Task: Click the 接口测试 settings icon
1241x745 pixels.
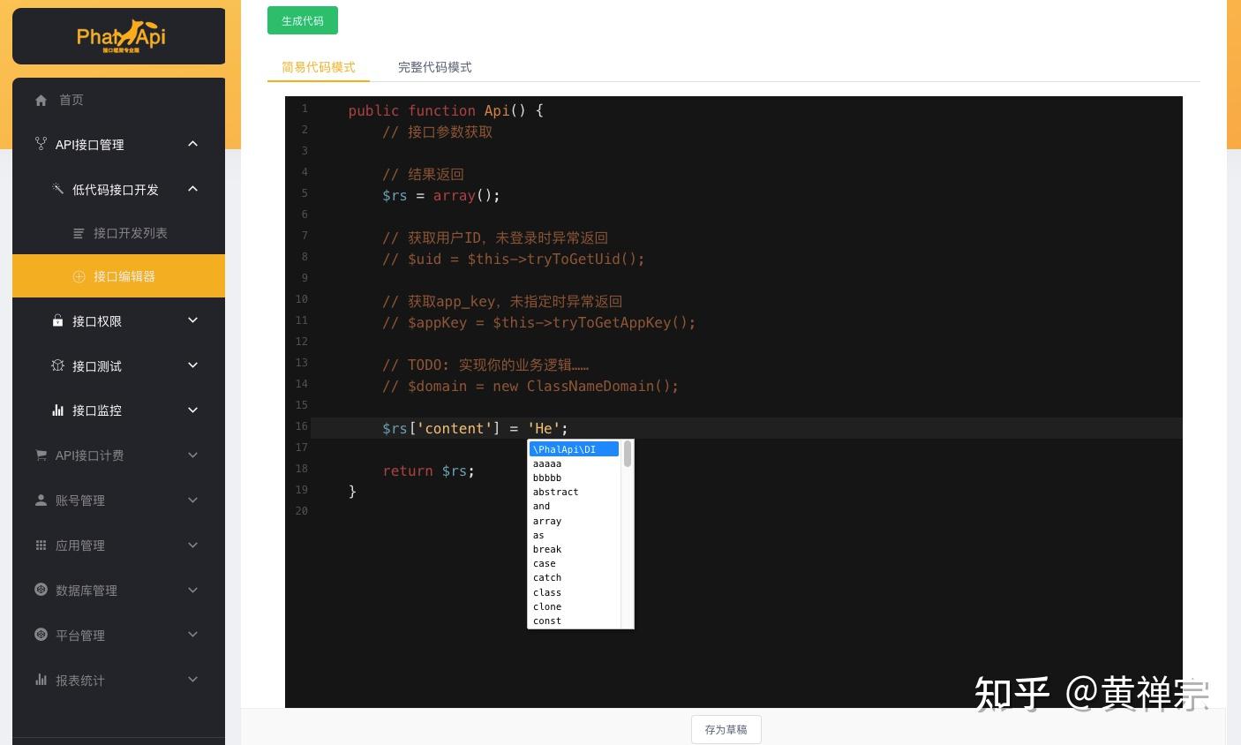Action: click(58, 365)
